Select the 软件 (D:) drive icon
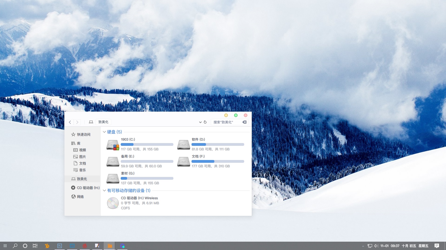The image size is (446, 250). 184,145
